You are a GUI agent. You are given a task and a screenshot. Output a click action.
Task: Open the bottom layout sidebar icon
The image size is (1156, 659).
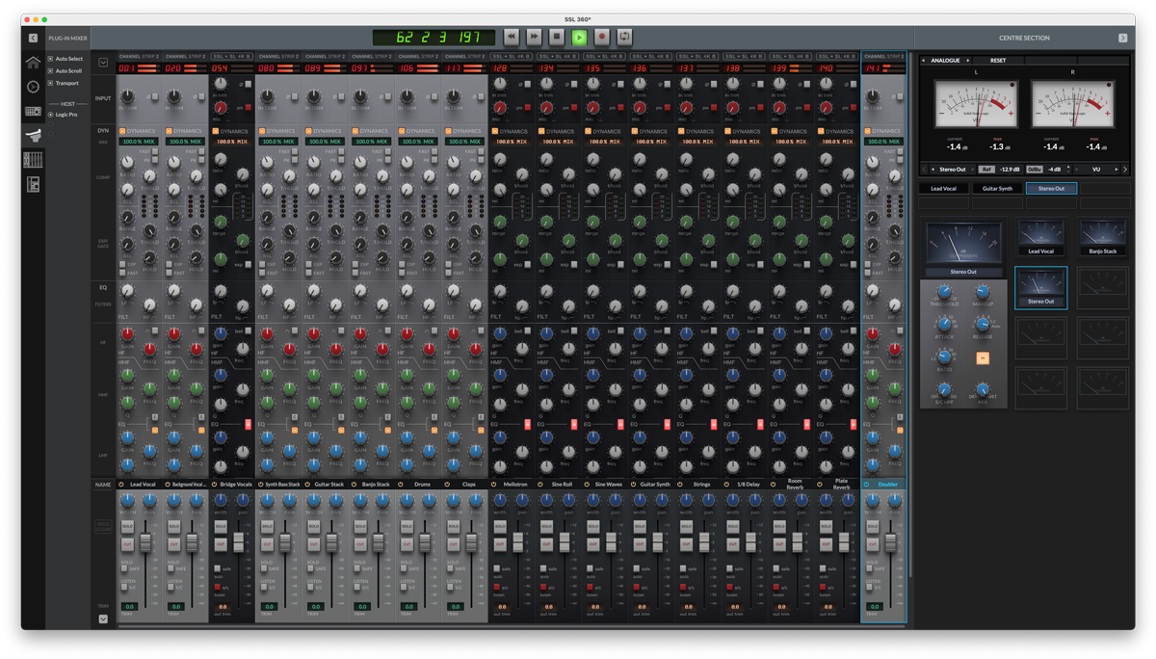[33, 183]
